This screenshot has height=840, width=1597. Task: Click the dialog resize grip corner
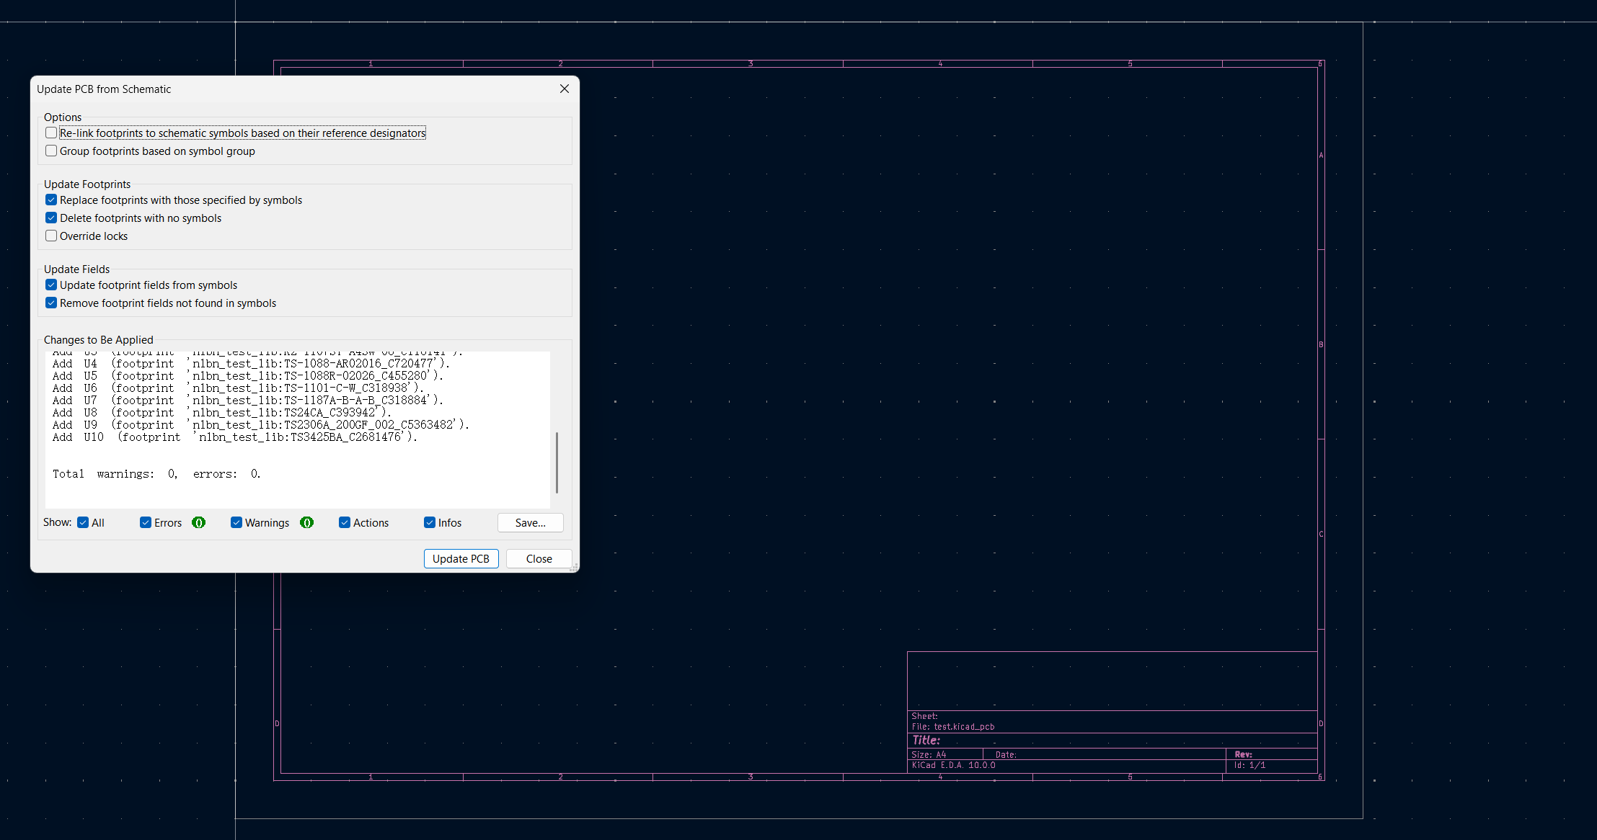click(x=574, y=568)
